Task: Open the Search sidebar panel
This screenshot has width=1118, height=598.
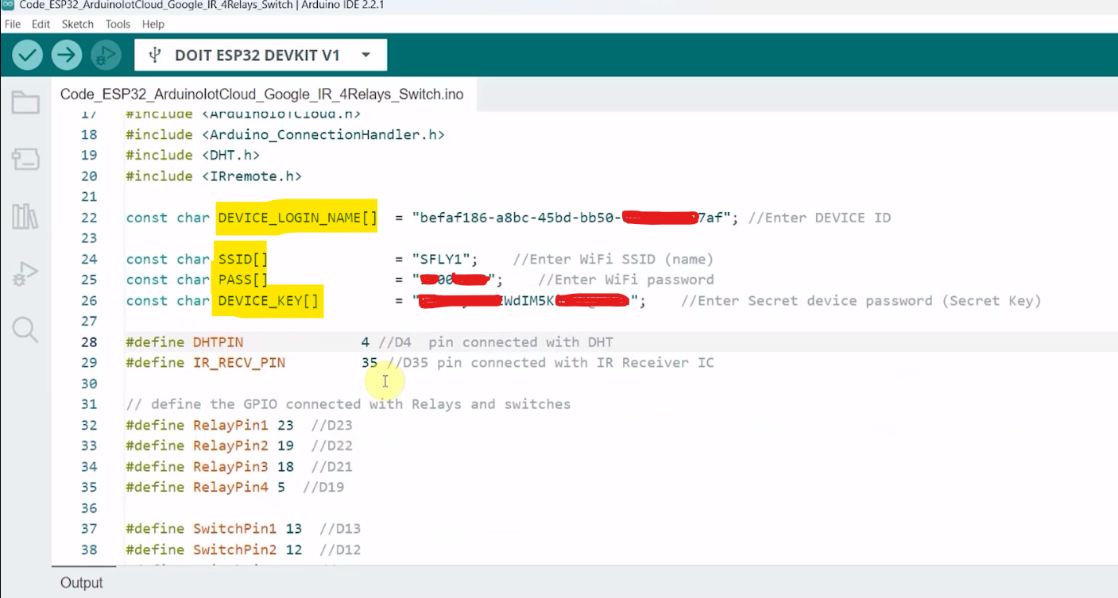Action: click(25, 330)
